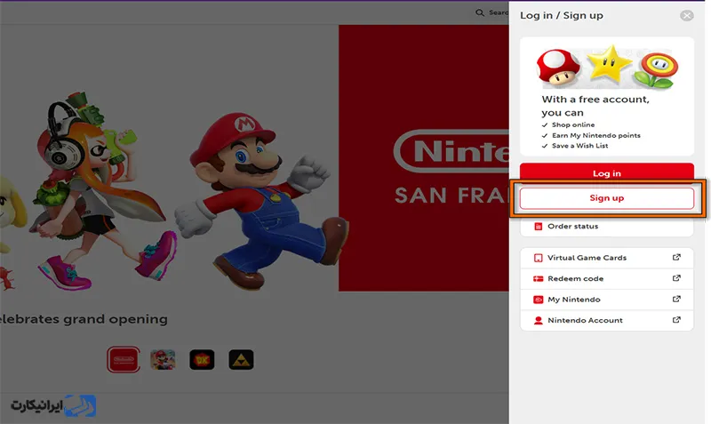The image size is (711, 424).
Task: Select the DK Donkey Kong carousel thumbnail
Action: pyautogui.click(x=202, y=359)
